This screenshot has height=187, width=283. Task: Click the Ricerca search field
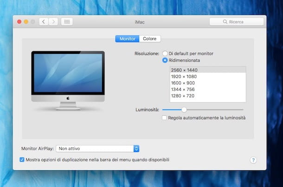[237, 22]
